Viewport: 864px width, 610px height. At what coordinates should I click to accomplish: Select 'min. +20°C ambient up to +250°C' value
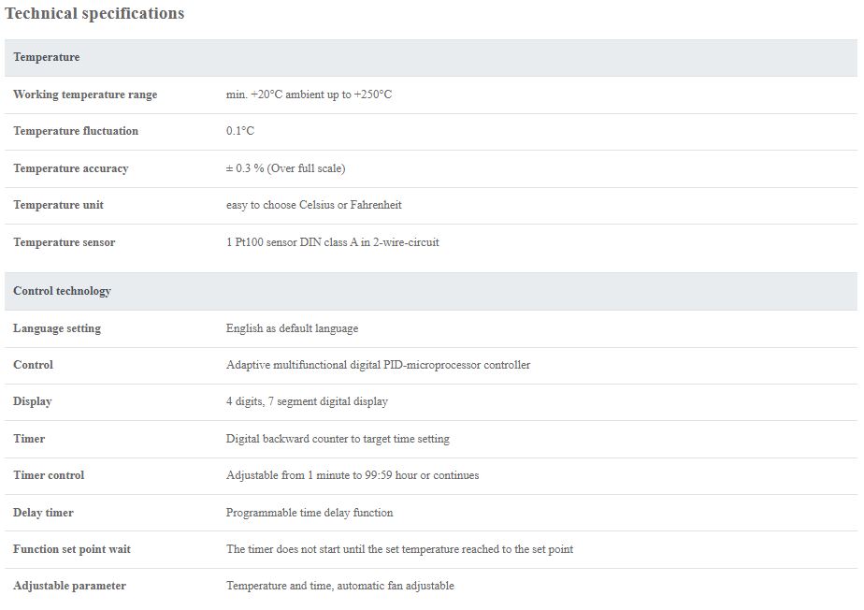[x=309, y=94]
